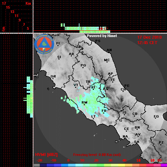Click the 13 km height axis label

click(x=12, y=12)
